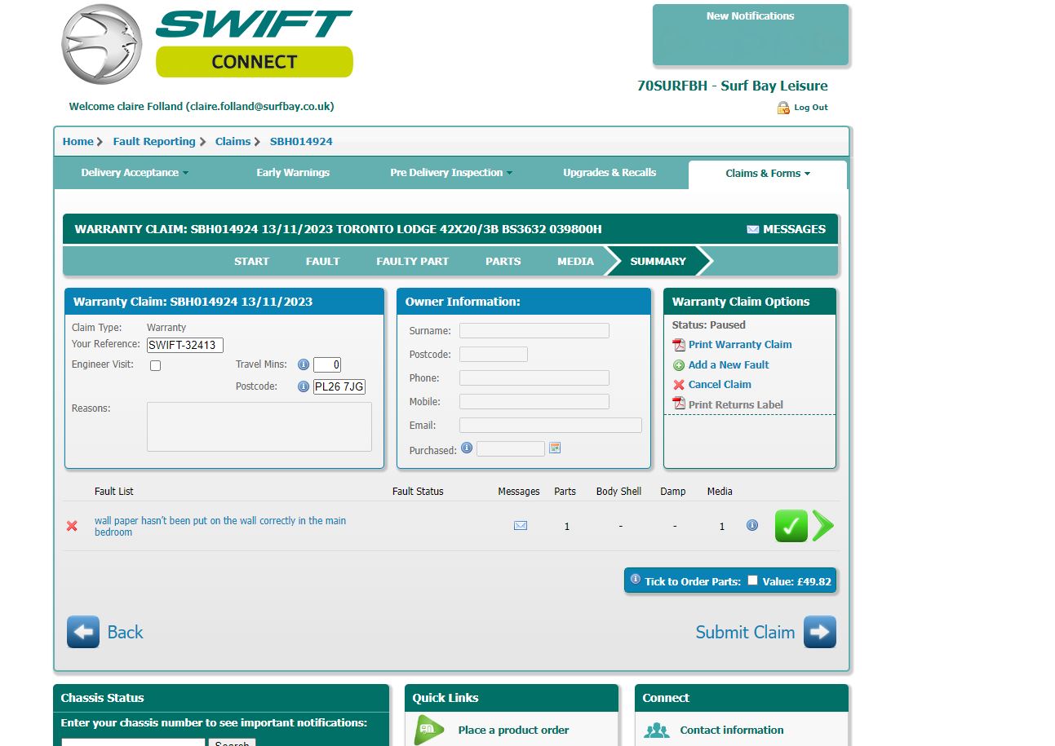The image size is (1055, 746).
Task: Click the info icon in fault row
Action: pyautogui.click(x=752, y=525)
